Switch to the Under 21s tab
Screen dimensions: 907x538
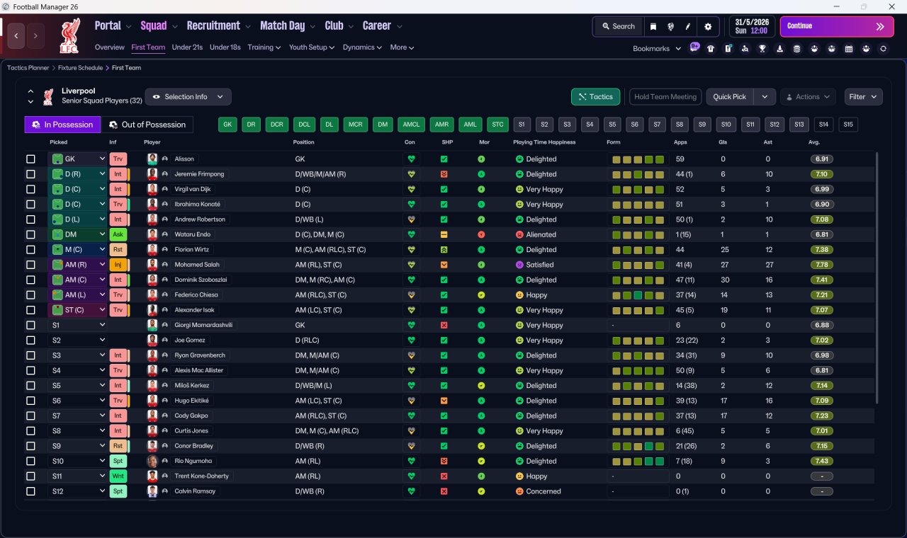point(187,47)
